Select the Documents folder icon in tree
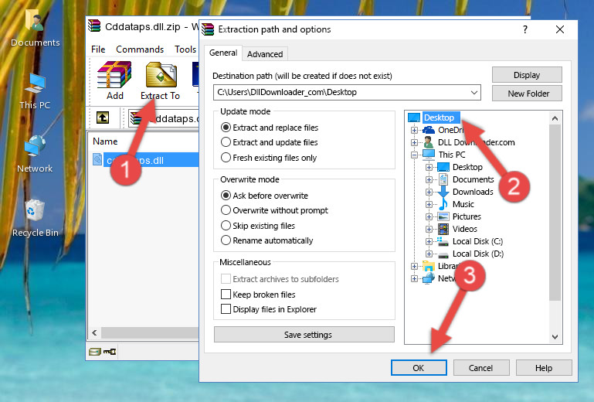 443,179
